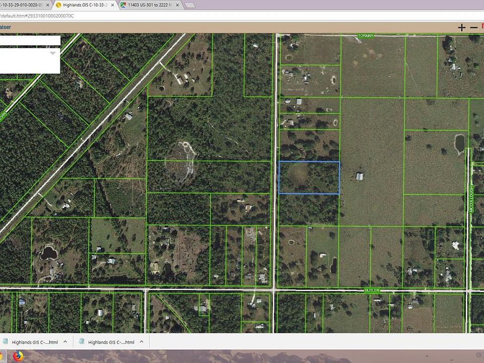Viewport: 484px width, 363px height.
Task: Expand options chevron for second Highlands GIS download
Action: [x=141, y=342]
